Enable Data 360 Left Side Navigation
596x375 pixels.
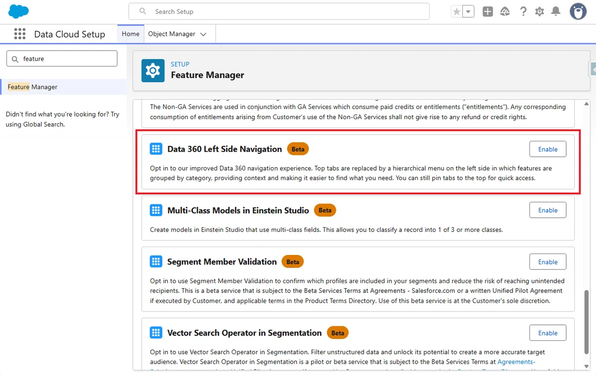point(548,149)
